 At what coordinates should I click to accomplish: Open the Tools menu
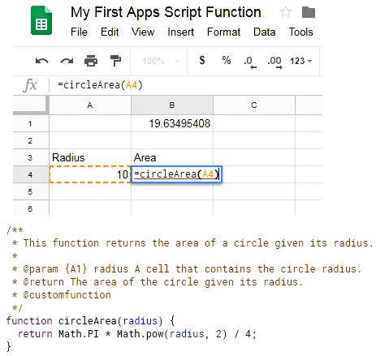300,32
